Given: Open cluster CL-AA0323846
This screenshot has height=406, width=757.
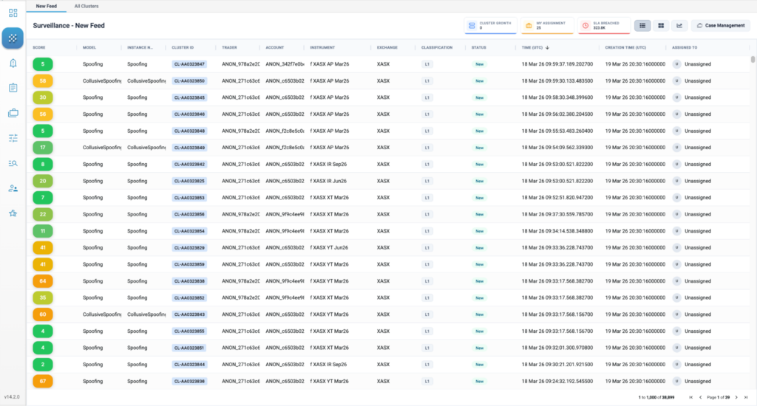Looking at the screenshot, I should (189, 114).
